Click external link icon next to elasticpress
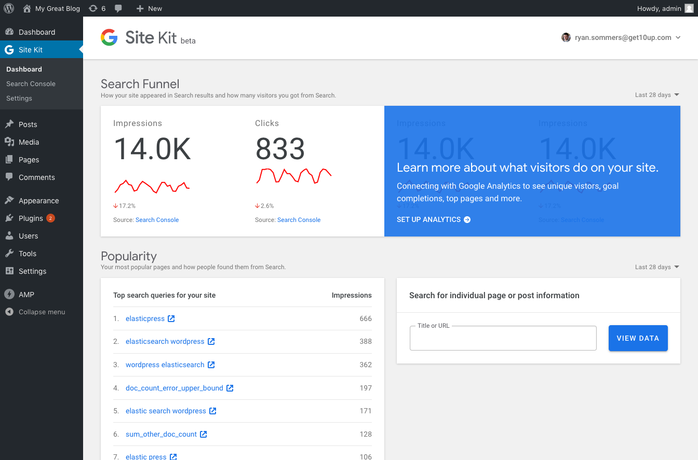698x460 pixels. pos(171,319)
